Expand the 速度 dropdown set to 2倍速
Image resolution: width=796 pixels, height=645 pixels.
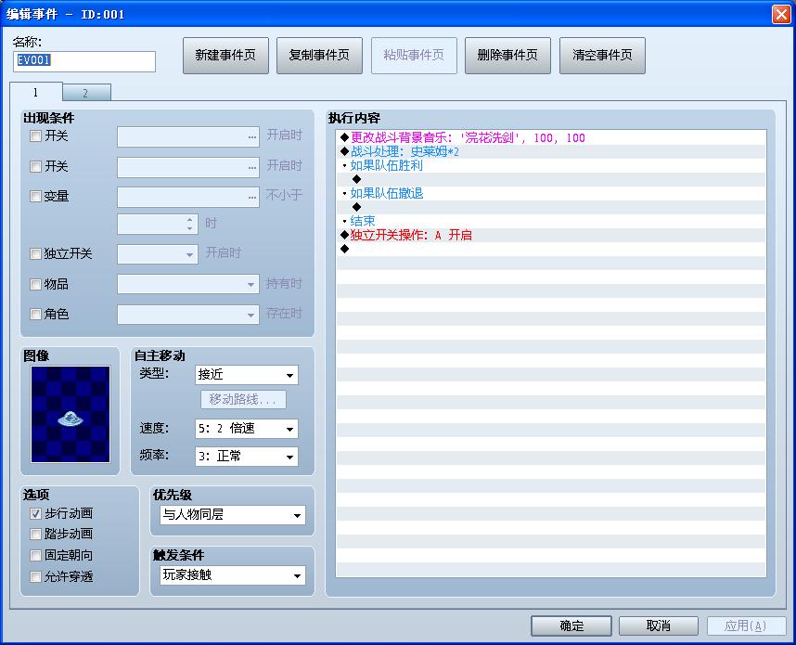click(x=246, y=429)
